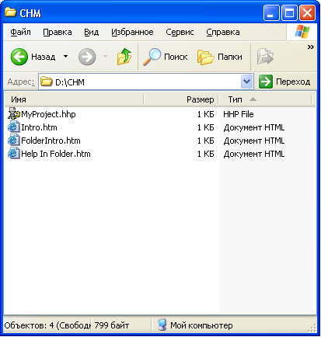This screenshot has height=337, width=321.
Task: Open the Сервис menu
Action: [x=180, y=32]
